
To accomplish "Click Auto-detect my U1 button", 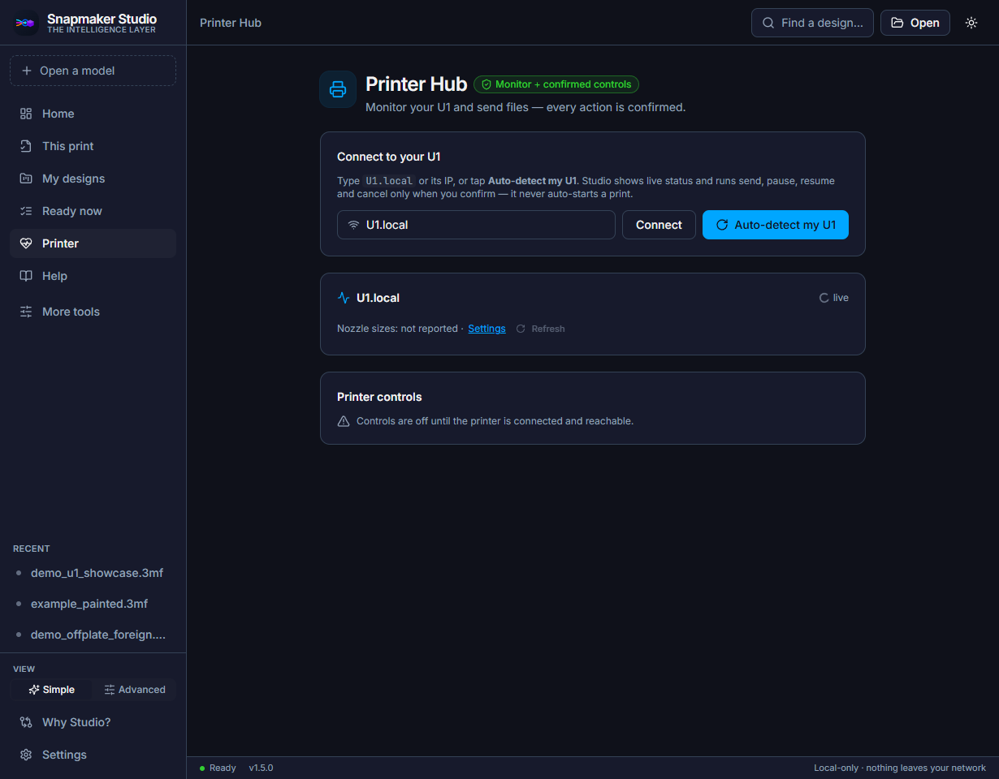I will (776, 225).
